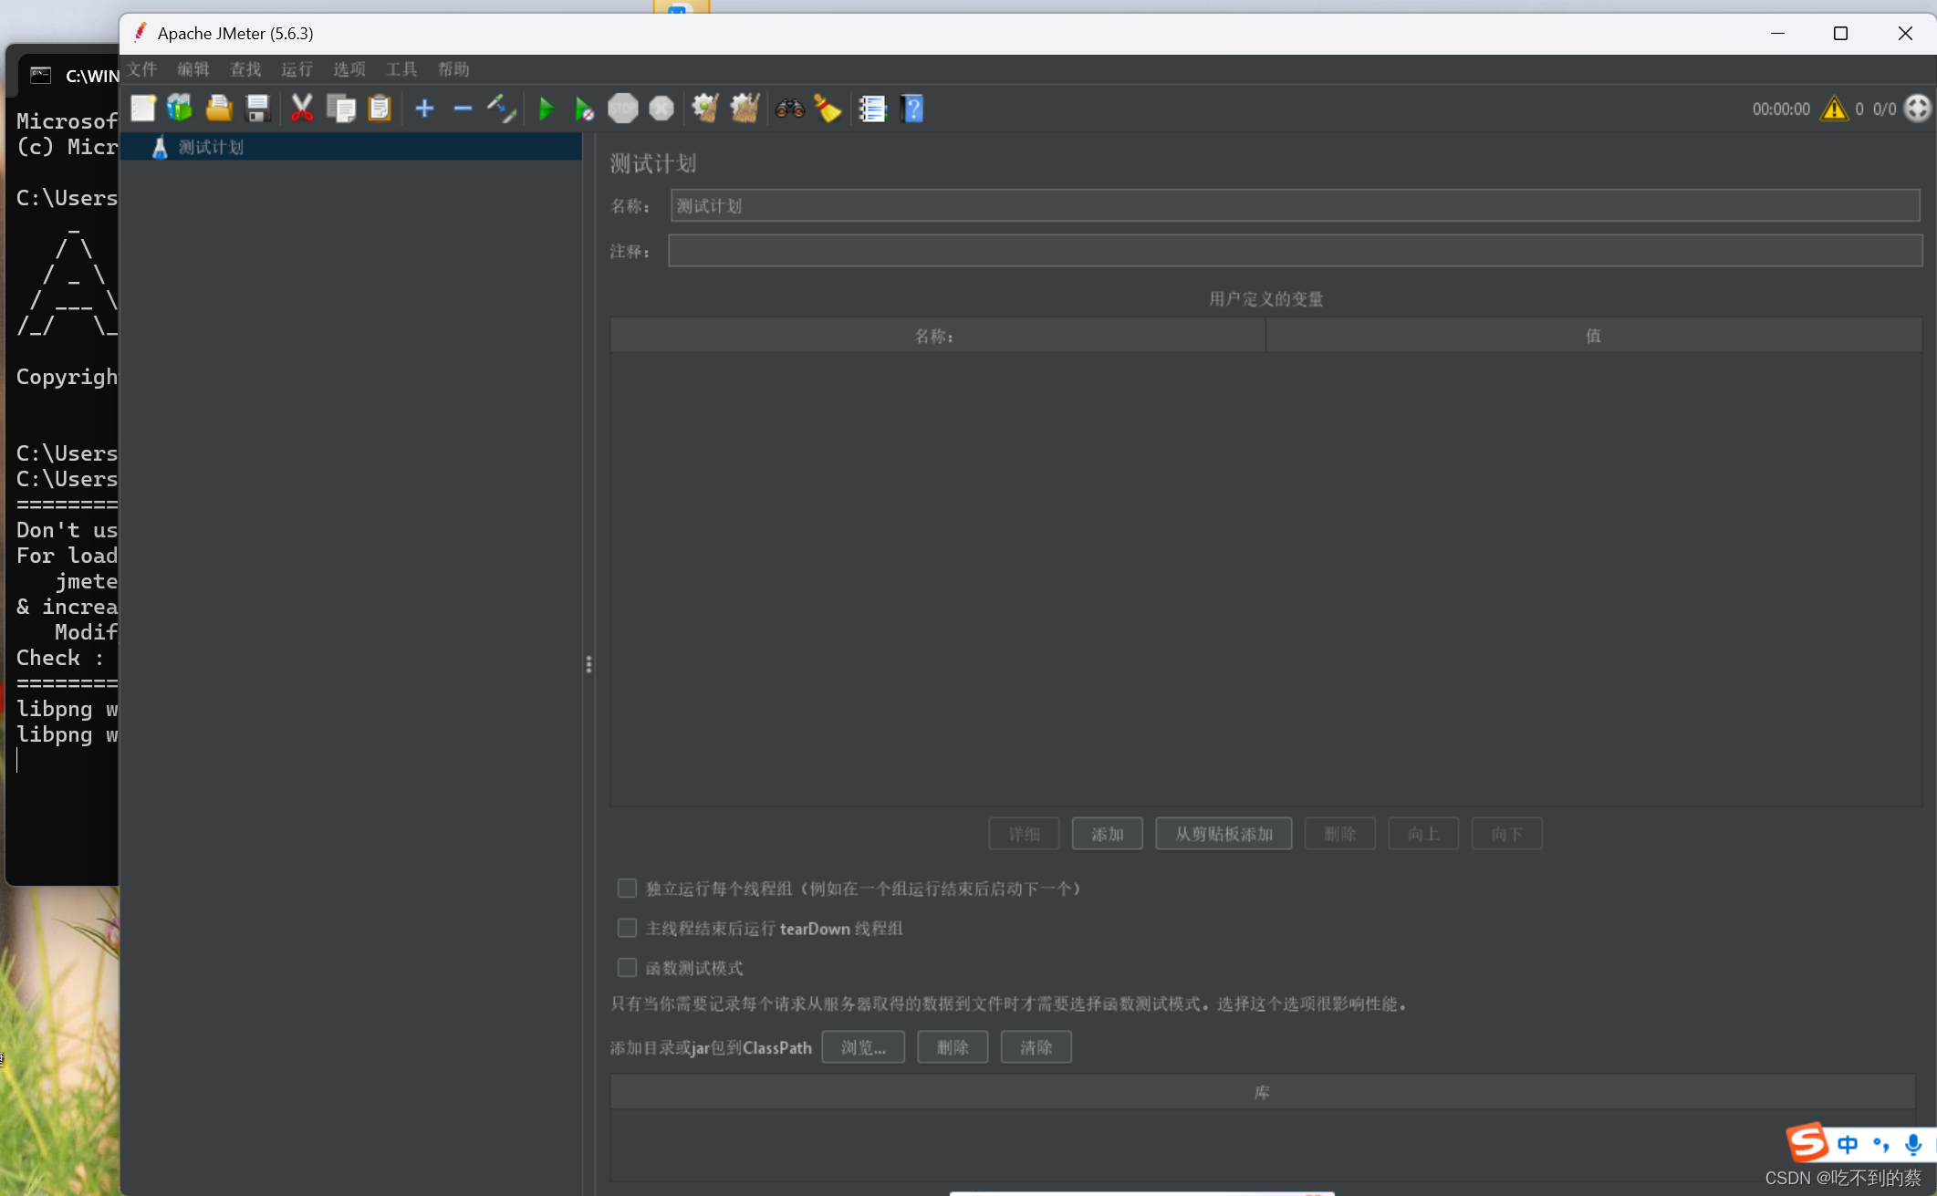The width and height of the screenshot is (1937, 1196).
Task: Expand all nodes with plus icon
Action: [x=424, y=109]
